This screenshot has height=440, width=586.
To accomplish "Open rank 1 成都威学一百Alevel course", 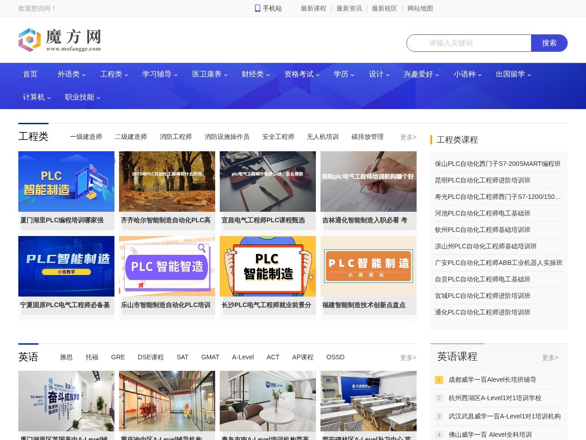I will (492, 379).
